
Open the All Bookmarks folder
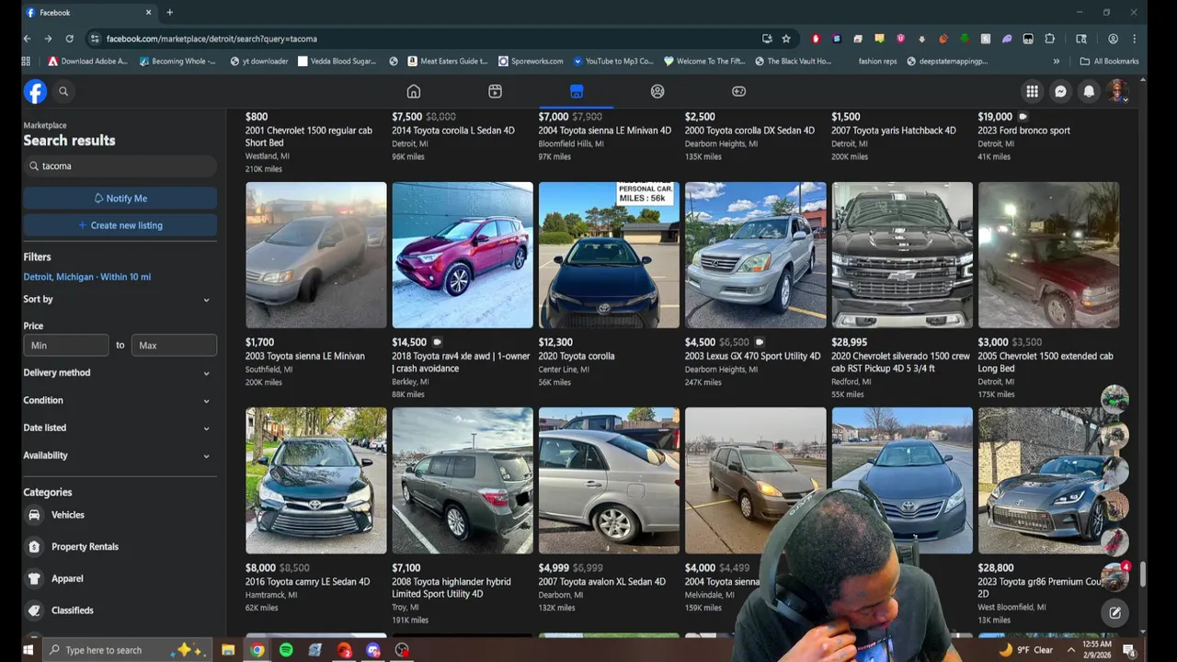point(1109,61)
